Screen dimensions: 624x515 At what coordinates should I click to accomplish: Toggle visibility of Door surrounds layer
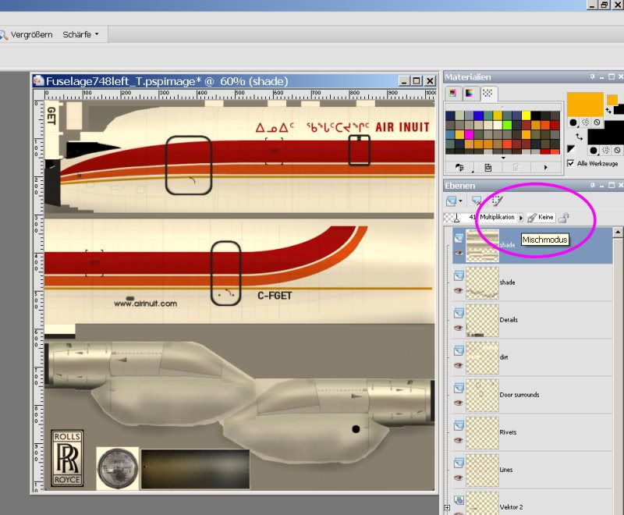tap(459, 403)
